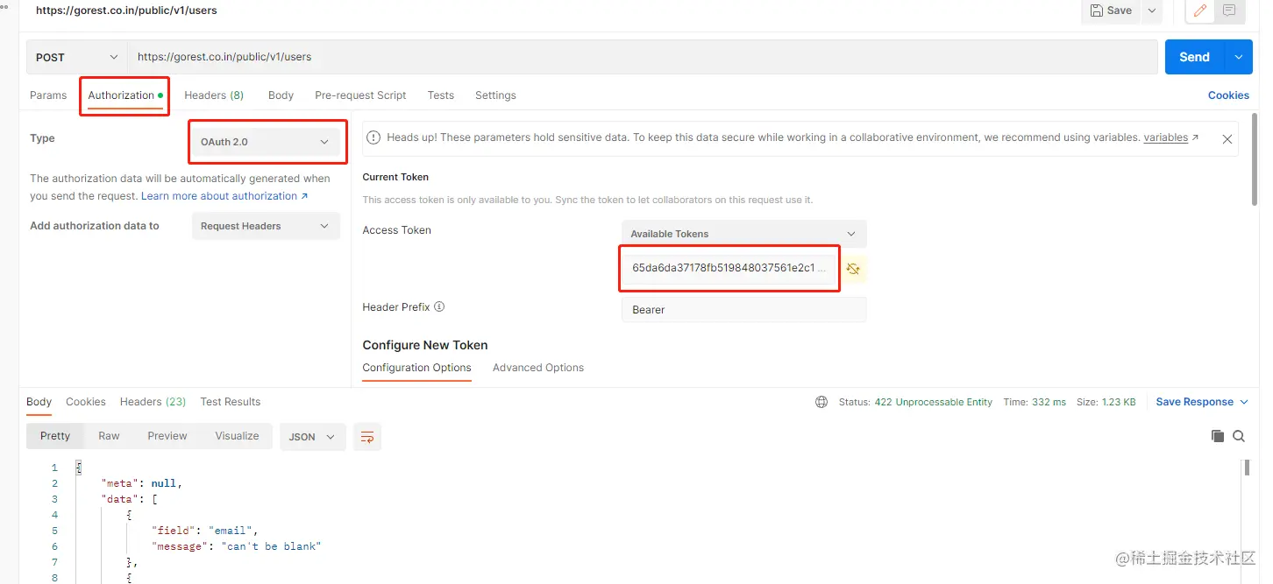The image size is (1273, 584).
Task: Click the access token value field
Action: (729, 268)
